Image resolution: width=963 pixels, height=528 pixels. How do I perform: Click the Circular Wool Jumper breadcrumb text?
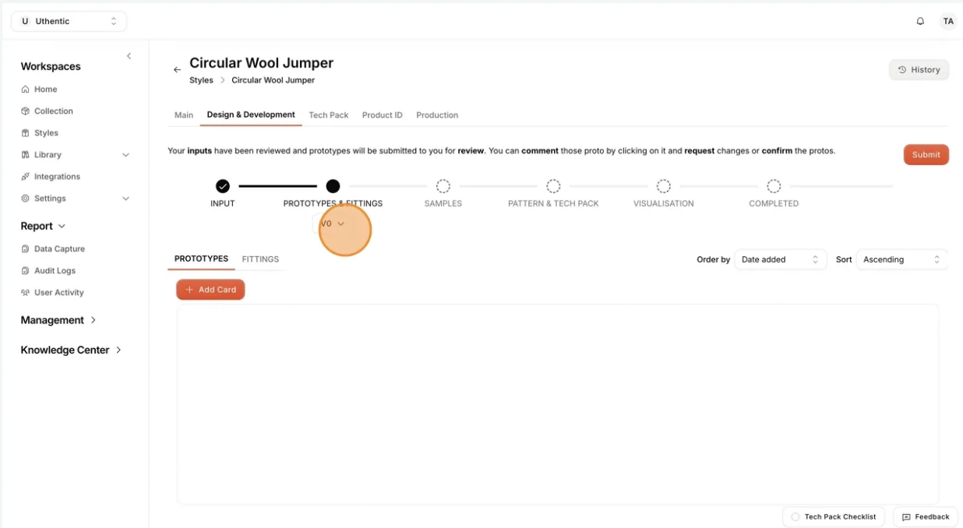273,80
